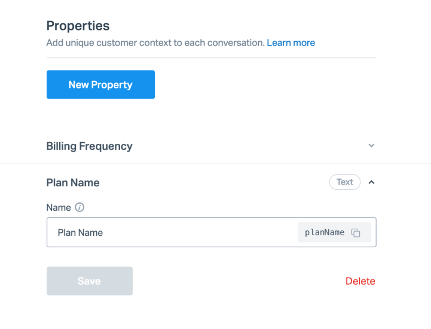Click the Name field label
Viewport: 431px width, 329px height.
point(59,208)
